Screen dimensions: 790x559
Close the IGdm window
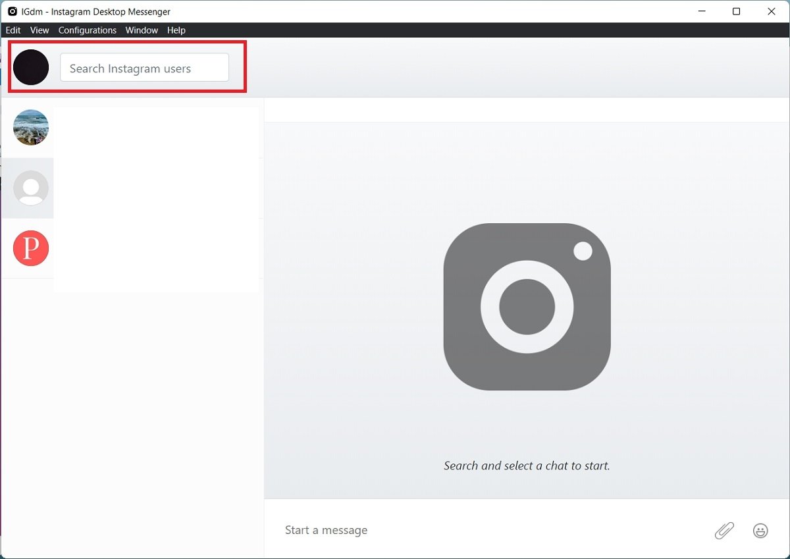point(772,11)
